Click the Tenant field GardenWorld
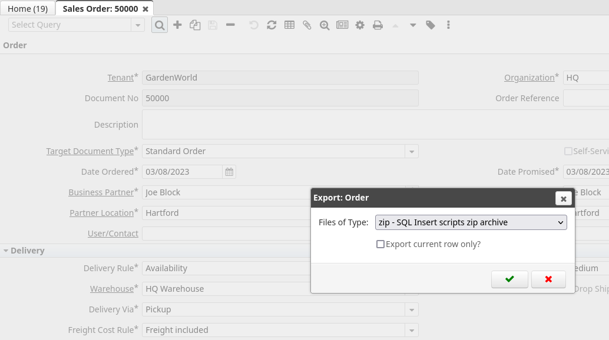This screenshot has height=340, width=609. (x=280, y=78)
